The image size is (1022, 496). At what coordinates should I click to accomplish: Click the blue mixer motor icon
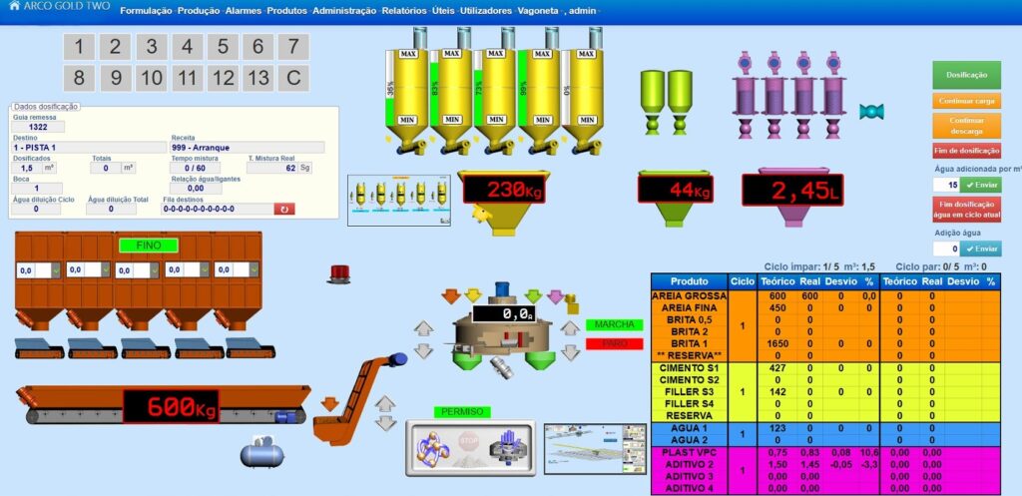(502, 290)
